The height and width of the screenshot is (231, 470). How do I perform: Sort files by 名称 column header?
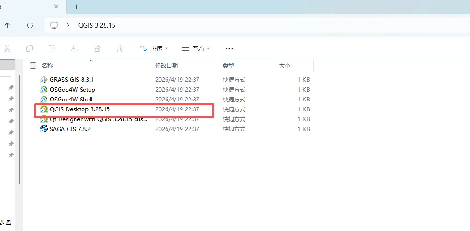(x=47, y=66)
